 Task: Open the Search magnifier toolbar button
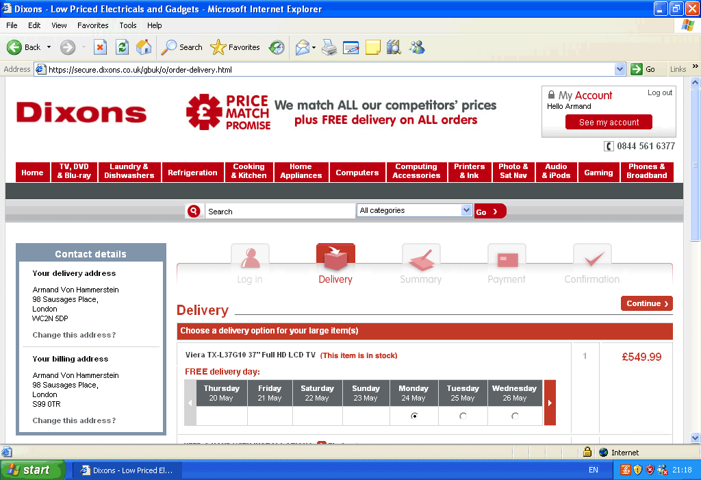[181, 47]
